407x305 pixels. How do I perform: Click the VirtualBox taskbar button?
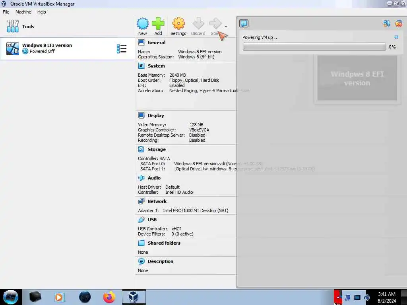(x=134, y=297)
